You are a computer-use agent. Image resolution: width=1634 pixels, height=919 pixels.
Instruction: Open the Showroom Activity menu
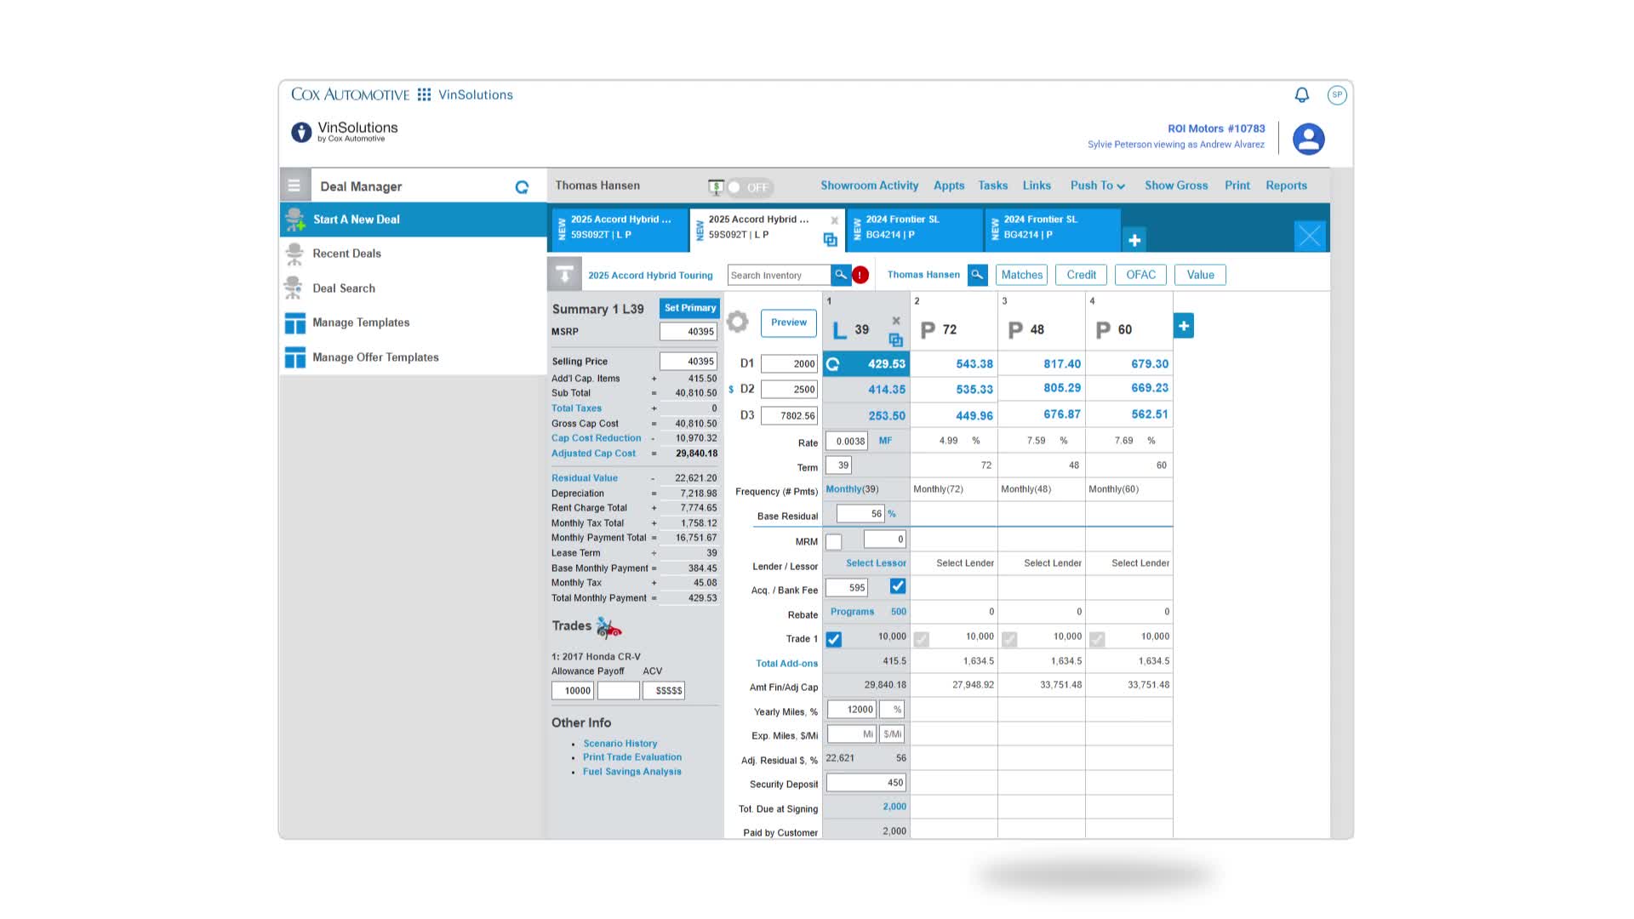(x=869, y=186)
